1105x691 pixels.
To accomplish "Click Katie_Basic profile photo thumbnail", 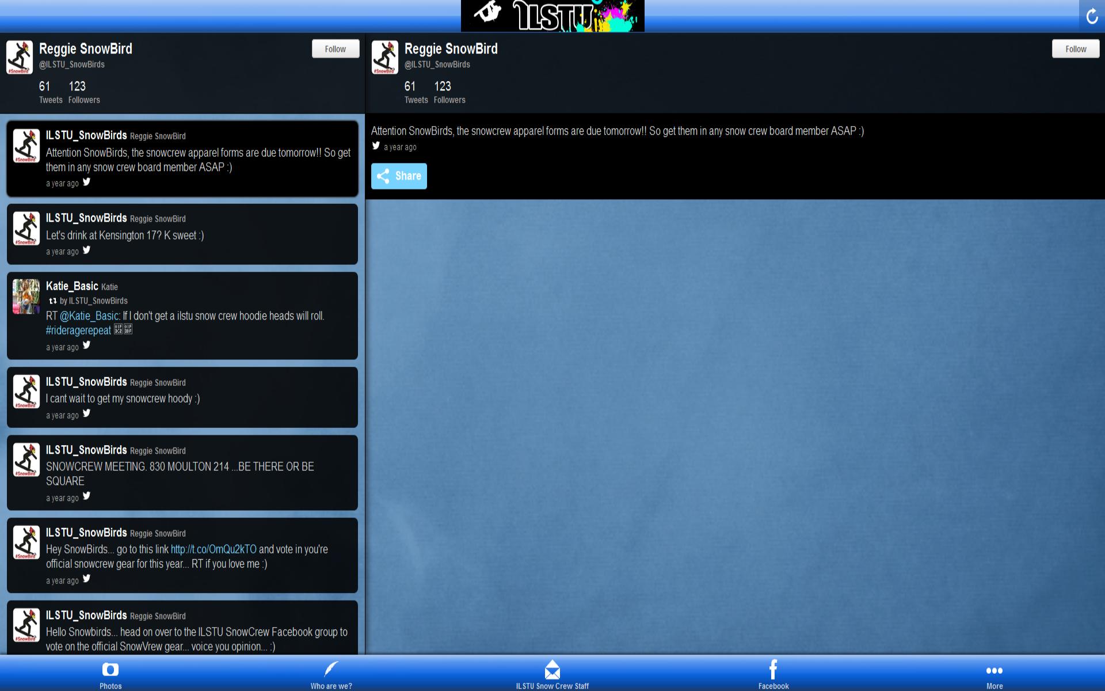I will 26,297.
